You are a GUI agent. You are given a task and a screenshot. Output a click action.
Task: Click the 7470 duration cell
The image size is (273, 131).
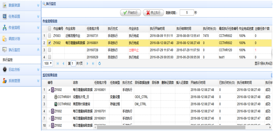pyautogui.click(x=206, y=36)
